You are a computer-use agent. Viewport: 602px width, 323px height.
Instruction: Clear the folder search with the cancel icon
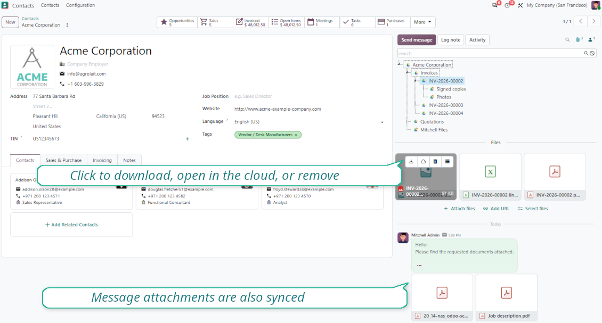(592, 53)
